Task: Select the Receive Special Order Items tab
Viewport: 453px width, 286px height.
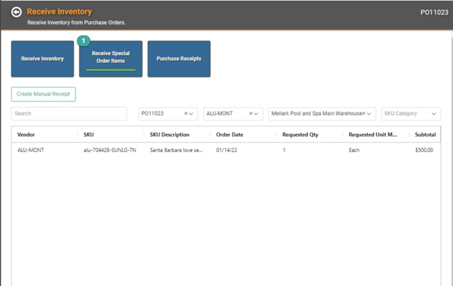Action: pyautogui.click(x=111, y=59)
